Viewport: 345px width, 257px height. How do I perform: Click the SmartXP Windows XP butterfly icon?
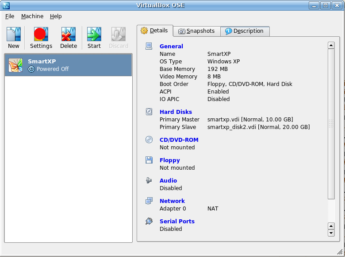click(15, 65)
